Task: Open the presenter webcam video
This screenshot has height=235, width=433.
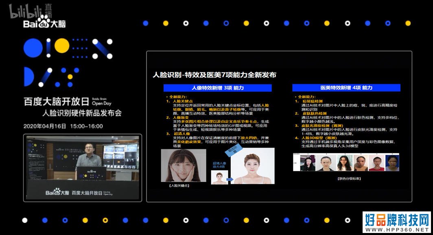Action: pyautogui.click(x=83, y=168)
